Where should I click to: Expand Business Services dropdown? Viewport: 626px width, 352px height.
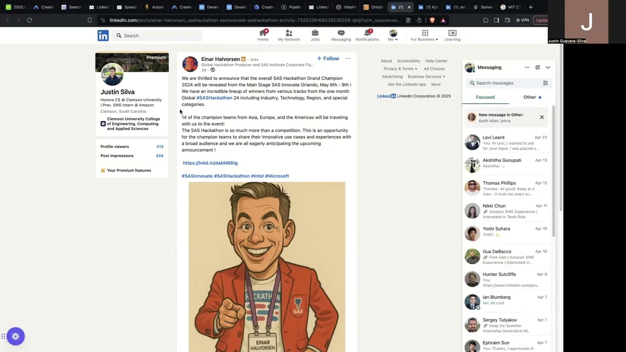tap(426, 76)
